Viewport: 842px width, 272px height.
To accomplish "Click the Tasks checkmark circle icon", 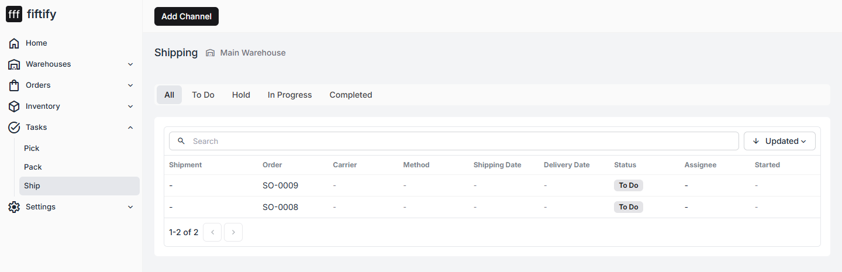I will pyautogui.click(x=14, y=128).
